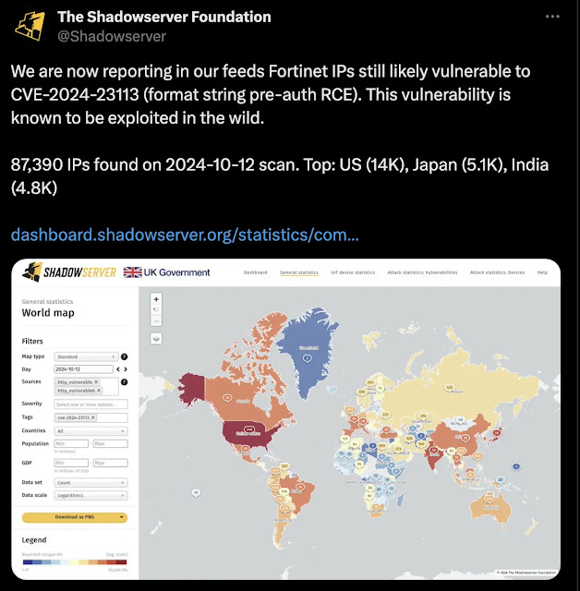Open the tweet's three-dot more menu

[x=552, y=17]
